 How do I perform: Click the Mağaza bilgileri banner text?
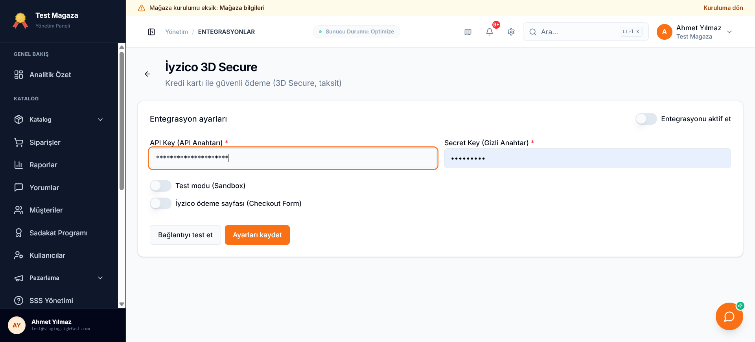coord(242,8)
